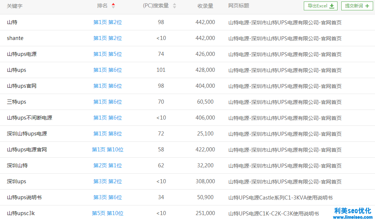Click the 网页标题 column header
375x221 pixels.
(239, 6)
